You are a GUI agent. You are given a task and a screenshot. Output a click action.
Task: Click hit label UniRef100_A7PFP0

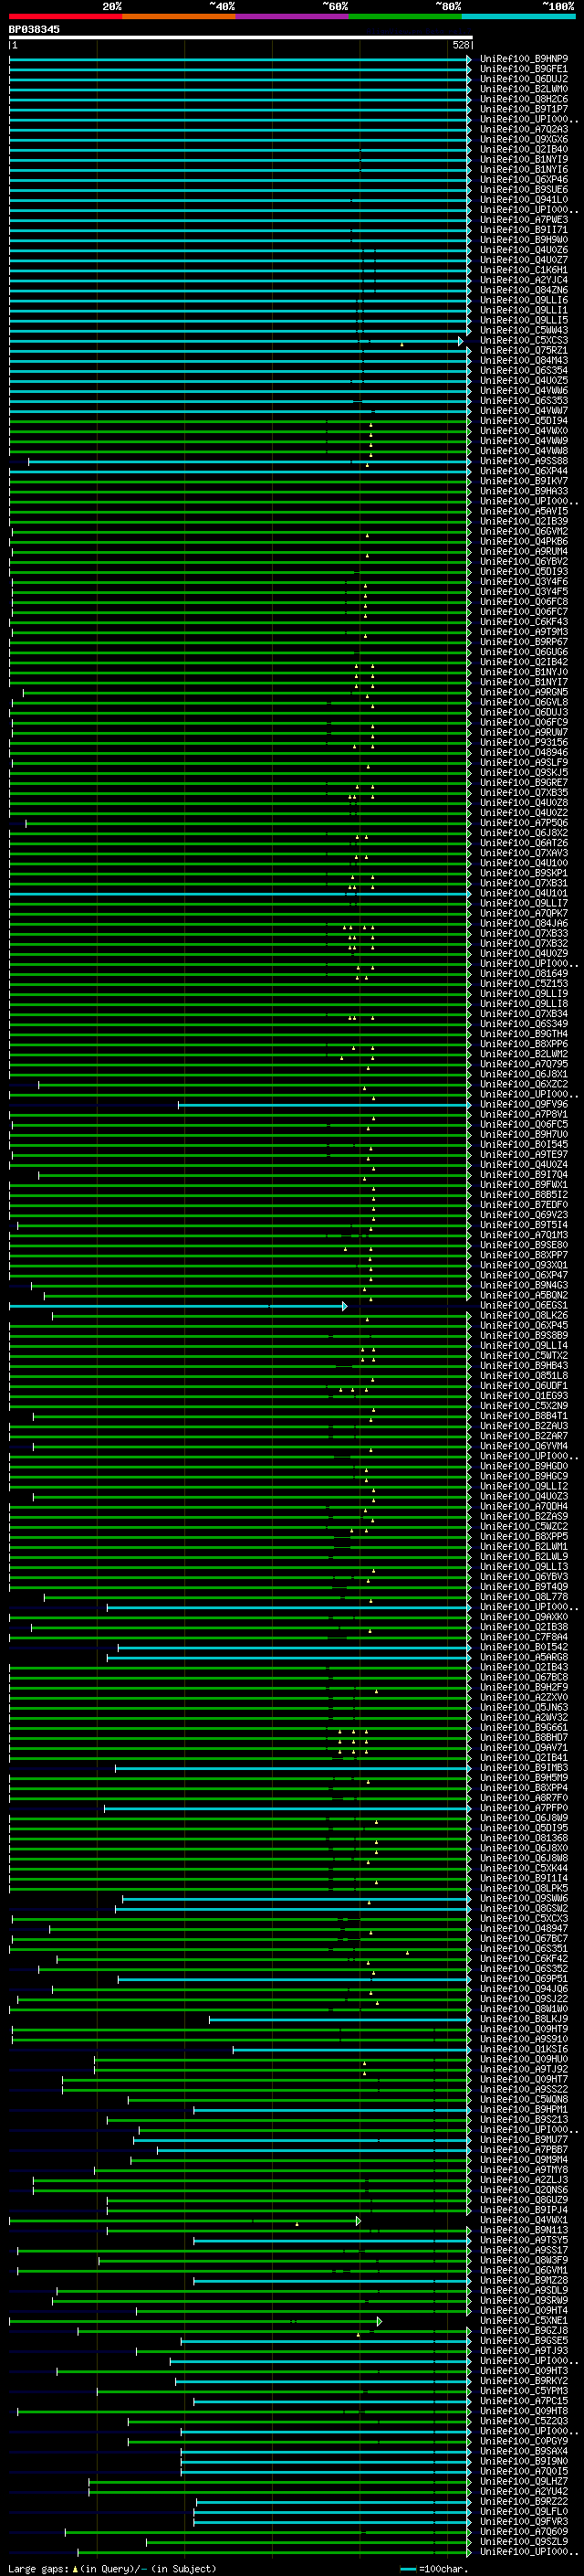point(524,1808)
